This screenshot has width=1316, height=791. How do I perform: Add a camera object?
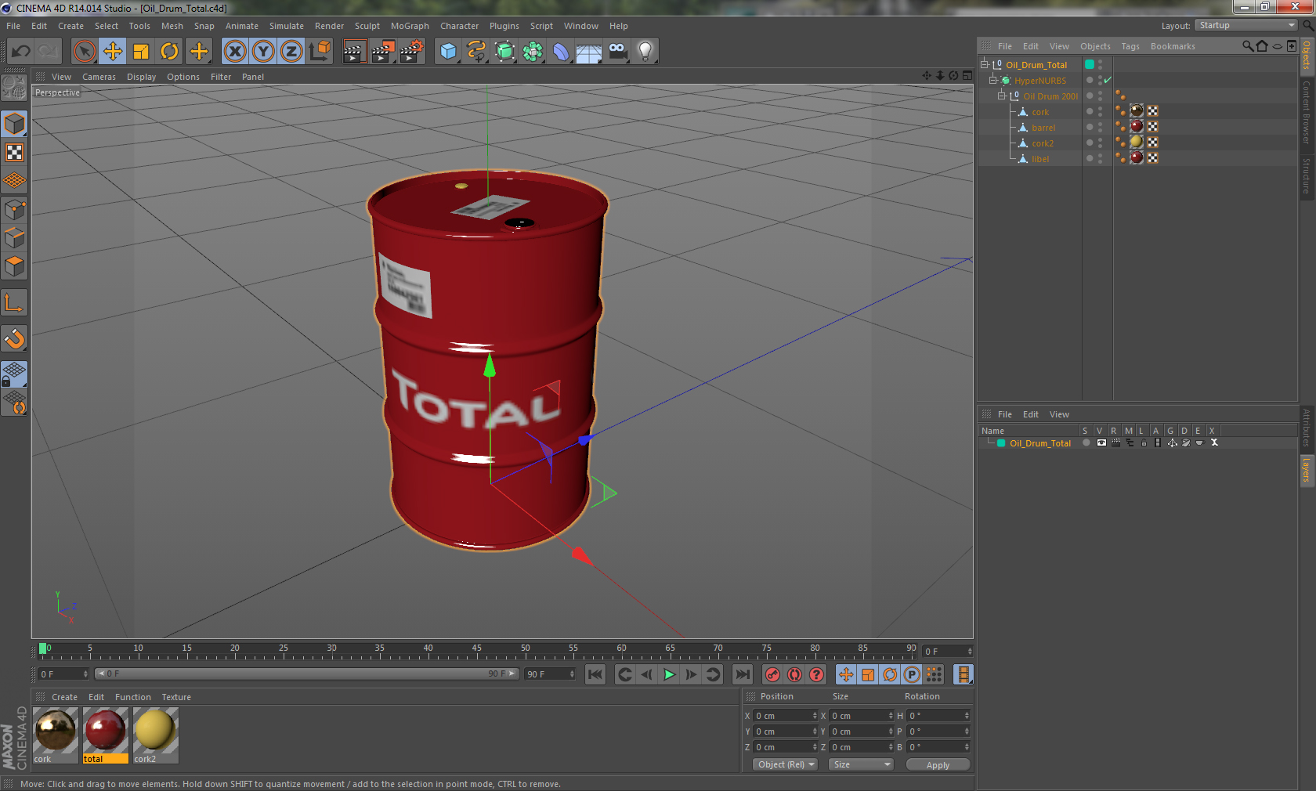[617, 52]
